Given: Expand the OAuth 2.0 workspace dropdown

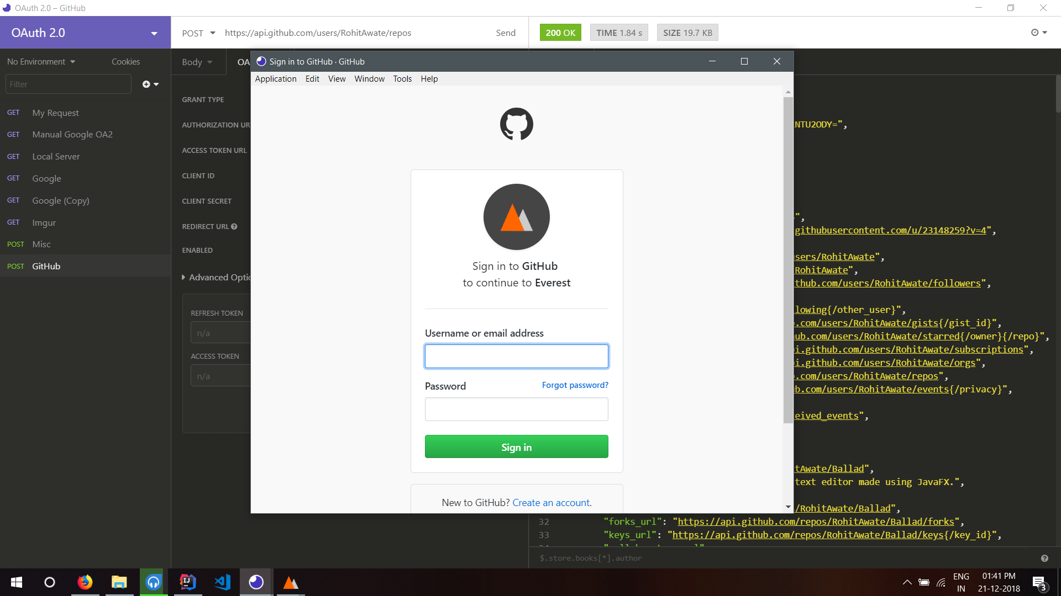Looking at the screenshot, I should point(154,33).
